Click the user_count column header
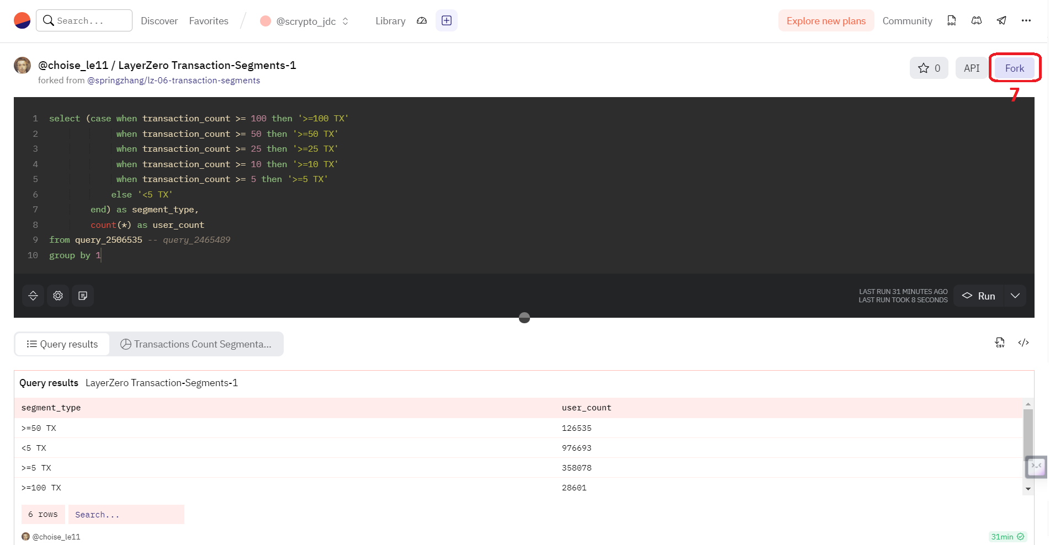Screen dimensions: 1050x545 [586, 408]
